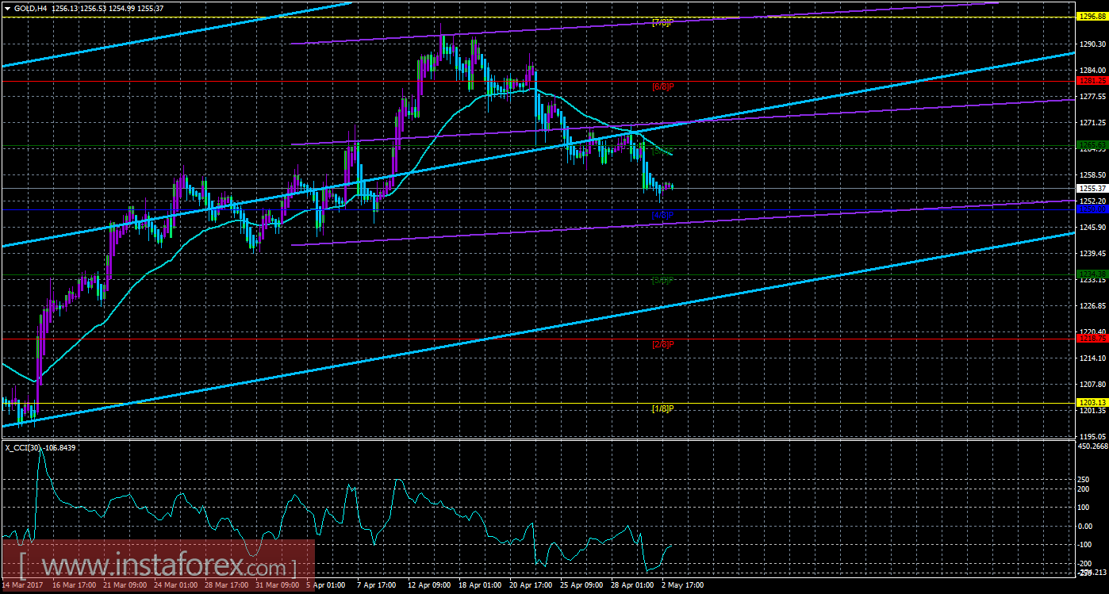This screenshot has height=594, width=1109.
Task: Click the red 1281.25 price tag
Action: pyautogui.click(x=1092, y=81)
